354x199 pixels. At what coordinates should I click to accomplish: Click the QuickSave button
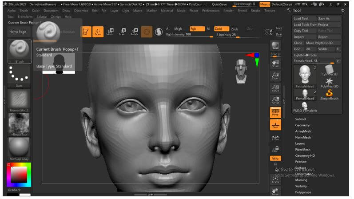(x=219, y=4)
